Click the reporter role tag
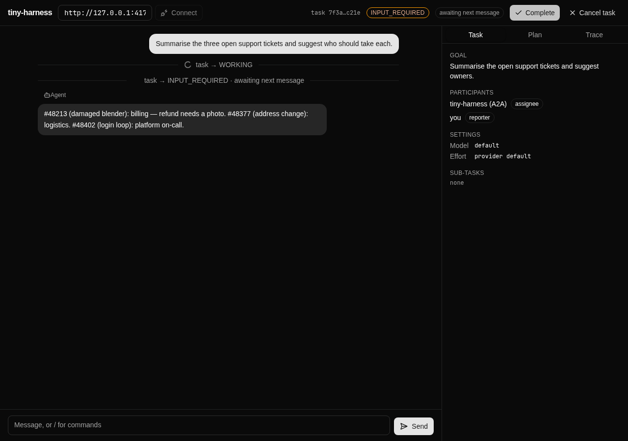Image resolution: width=628 pixels, height=441 pixels. pos(479,118)
